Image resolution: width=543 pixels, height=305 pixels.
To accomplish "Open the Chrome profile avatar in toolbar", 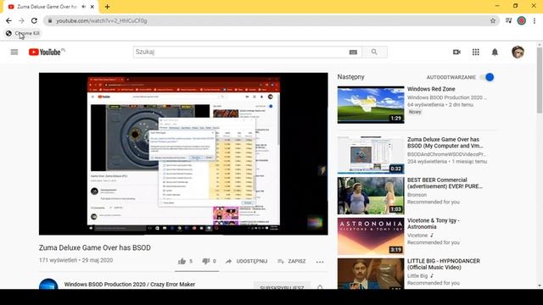I will pyautogui.click(x=522, y=20).
